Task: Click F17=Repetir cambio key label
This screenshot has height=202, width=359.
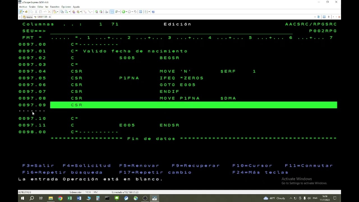Action: (155, 172)
